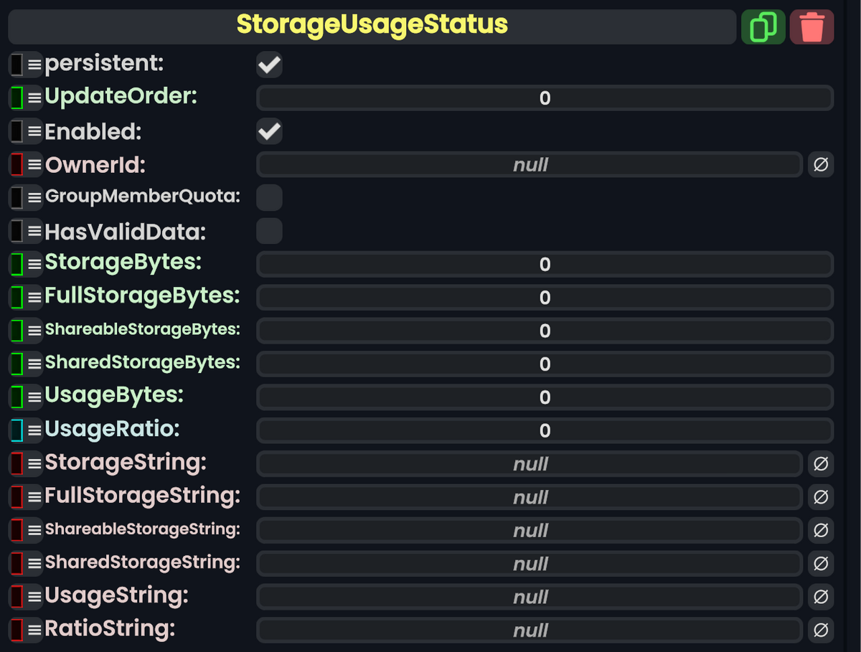Clear the UsageString field
The height and width of the screenshot is (652, 861).
coord(821,596)
